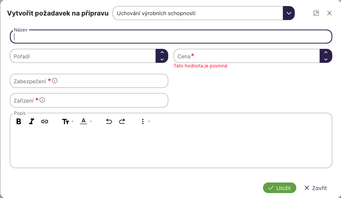
Task: Increase the Cena value
Action: [326, 53]
